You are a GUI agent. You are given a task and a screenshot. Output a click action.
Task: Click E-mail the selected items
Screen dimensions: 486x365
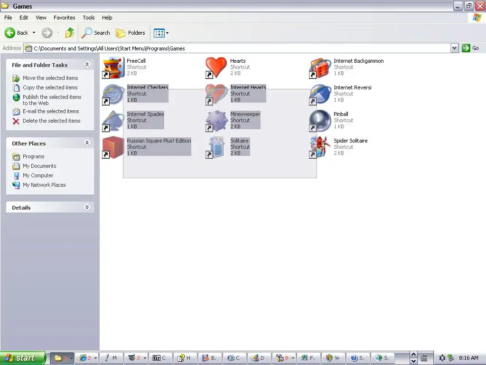[46, 111]
